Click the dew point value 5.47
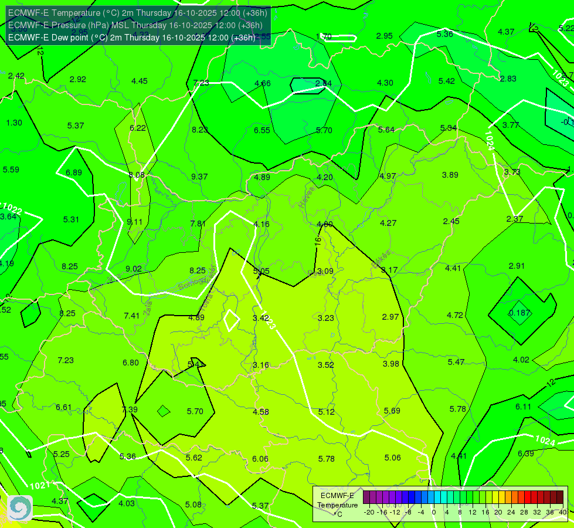This screenshot has height=528, width=574. (456, 362)
